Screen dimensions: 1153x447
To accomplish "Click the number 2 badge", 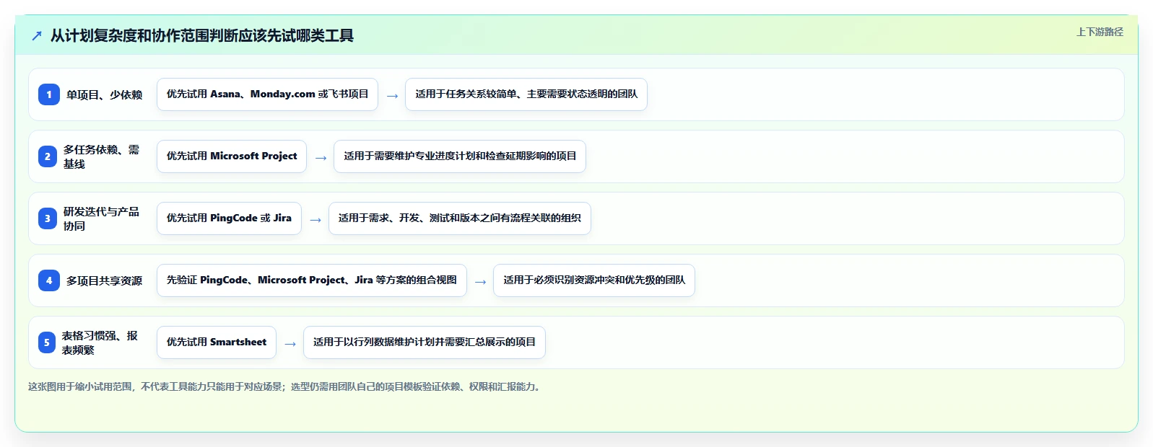I will (x=48, y=156).
